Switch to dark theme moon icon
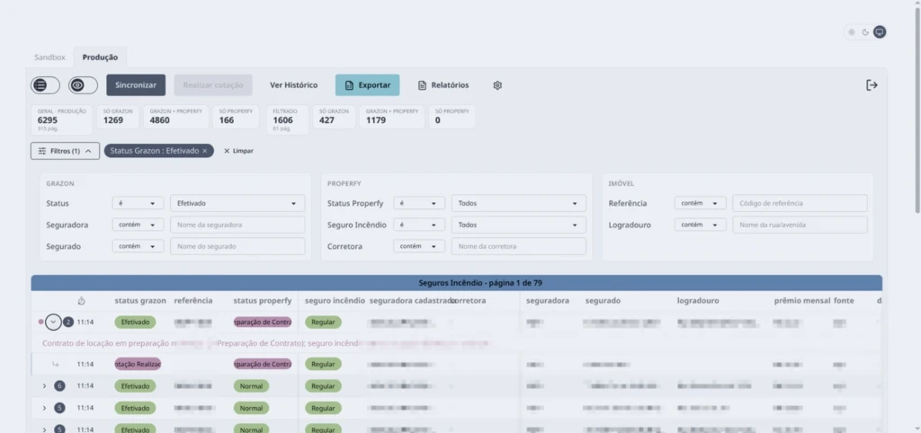921x433 pixels. (x=865, y=32)
